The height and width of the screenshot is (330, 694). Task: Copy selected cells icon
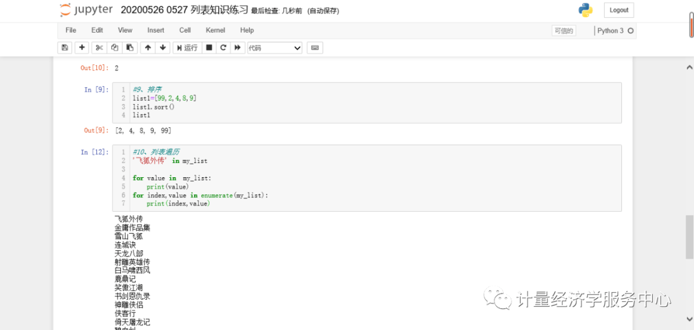114,48
